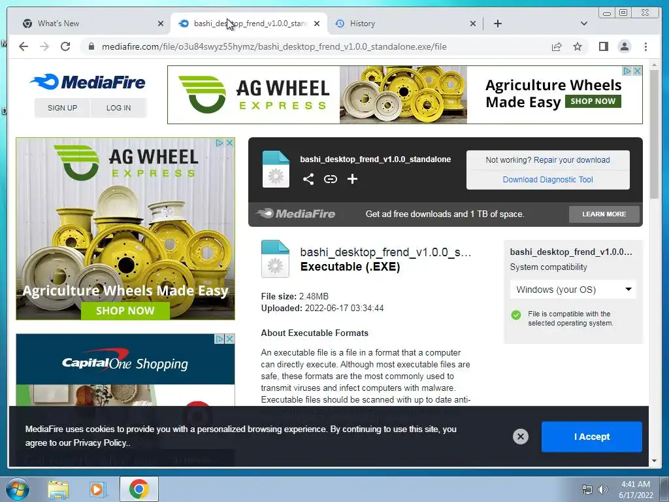Viewport: 669px width, 502px height.
Task: Click the scrollbar up arrow
Action: (x=654, y=65)
